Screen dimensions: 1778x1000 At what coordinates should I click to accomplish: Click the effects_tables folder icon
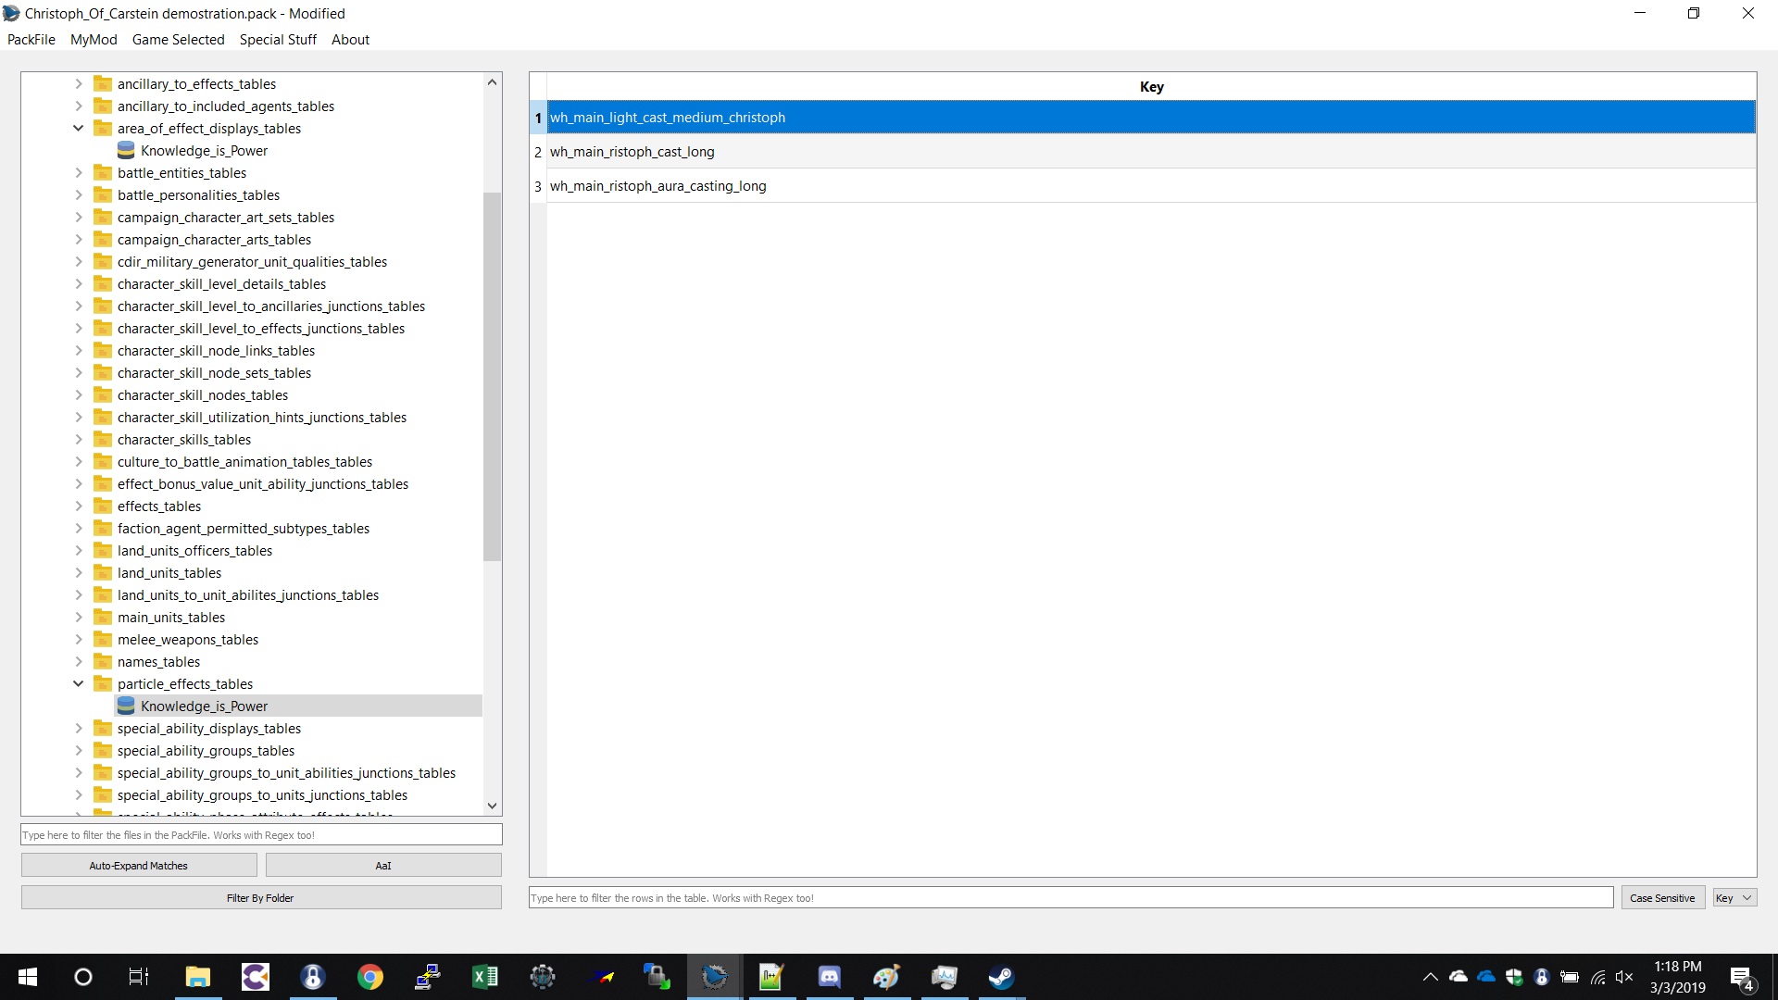click(x=103, y=506)
